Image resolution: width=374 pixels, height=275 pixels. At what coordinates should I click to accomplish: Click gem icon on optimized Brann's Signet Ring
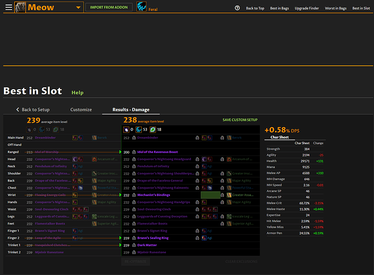204,230
